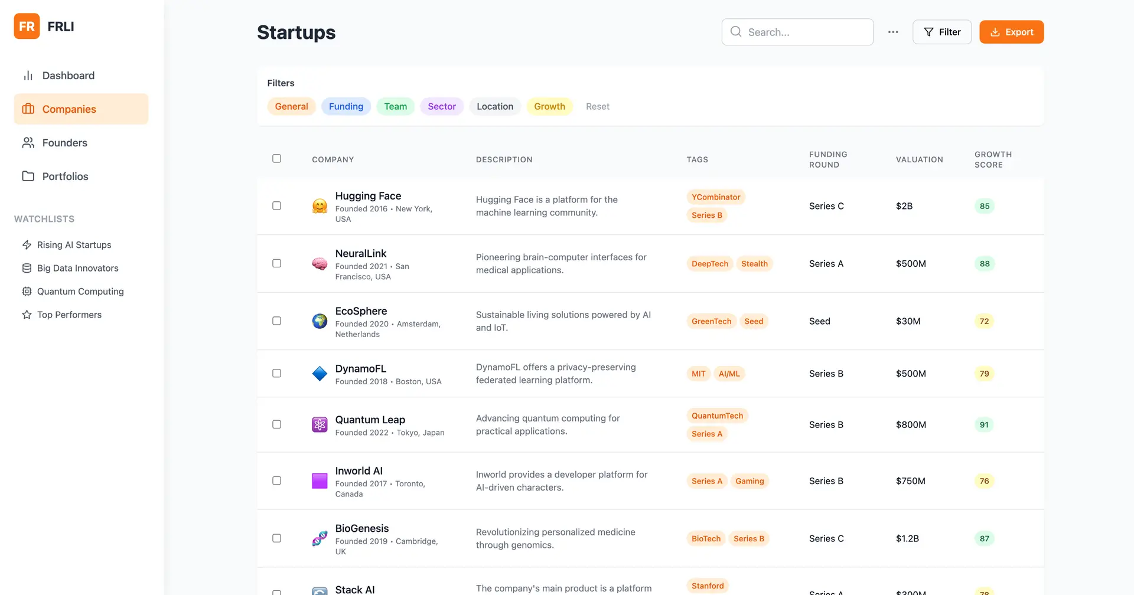1134x595 pixels.
Task: Click the Inworld AI purple square logo
Action: (320, 481)
